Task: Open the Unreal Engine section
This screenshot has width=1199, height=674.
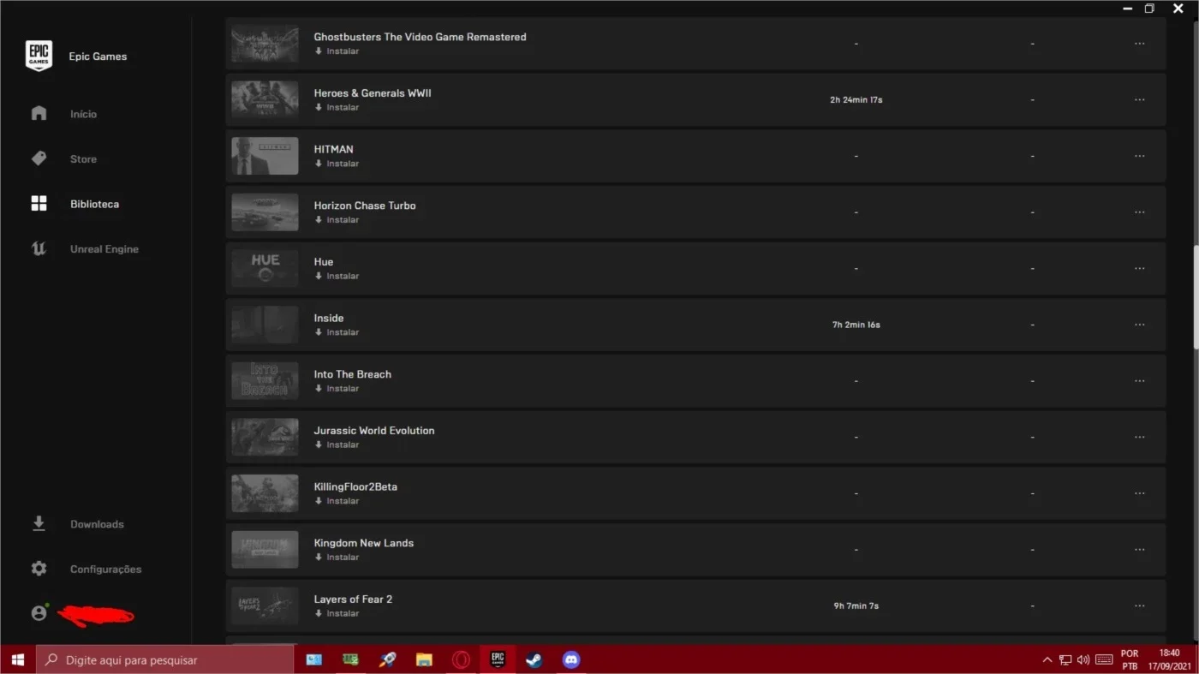Action: point(104,249)
